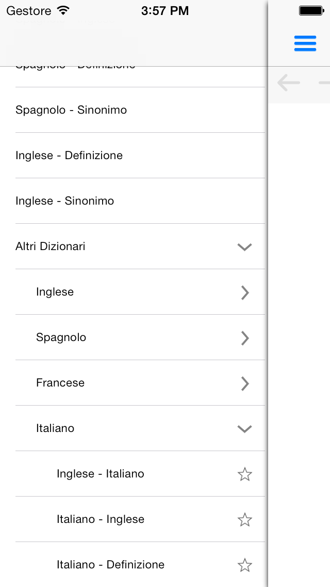Expand the Inglese submenu arrow
The width and height of the screenshot is (330, 587).
[x=245, y=292]
